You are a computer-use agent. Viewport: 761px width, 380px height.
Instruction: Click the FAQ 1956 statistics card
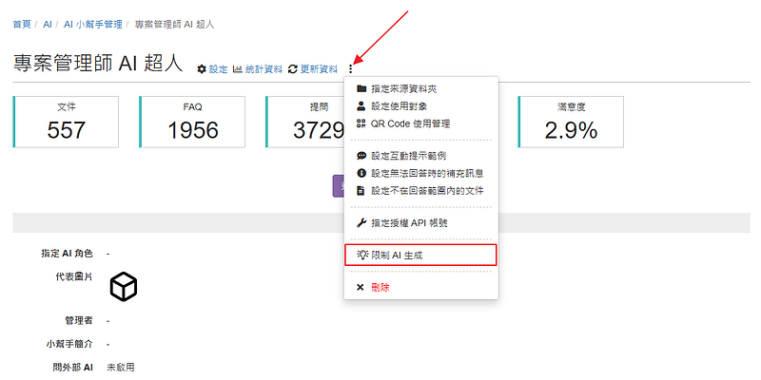click(x=193, y=122)
